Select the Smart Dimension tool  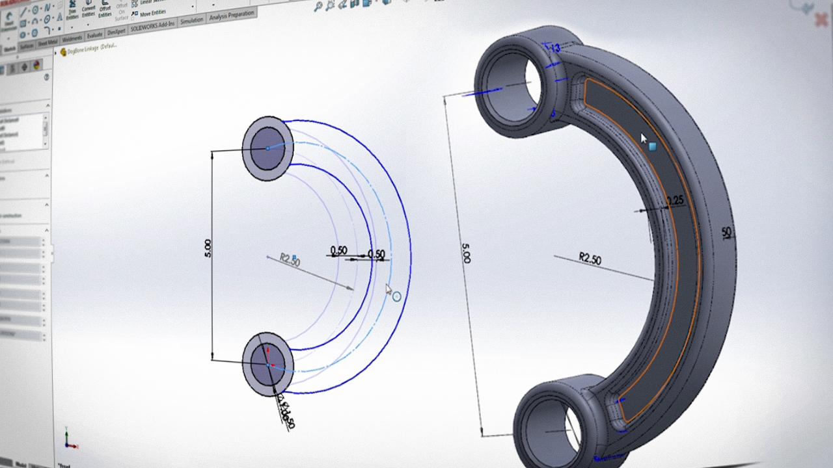[8, 21]
